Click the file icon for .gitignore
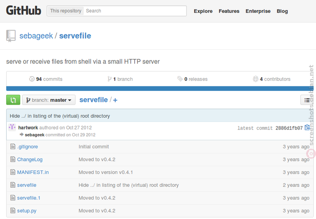316x219 pixels. [13, 146]
